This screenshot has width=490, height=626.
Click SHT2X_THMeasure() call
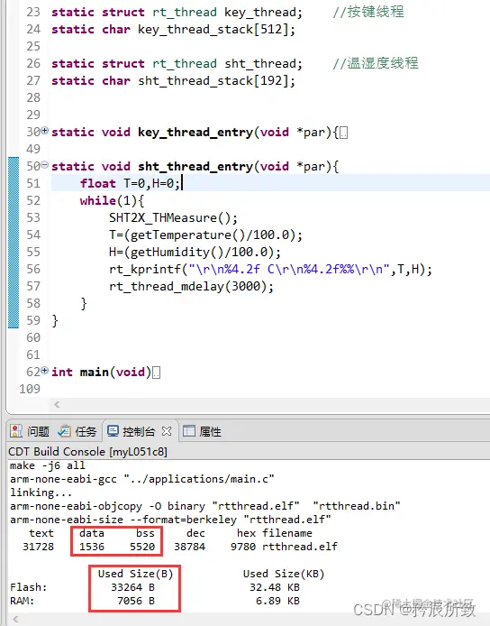[173, 217]
